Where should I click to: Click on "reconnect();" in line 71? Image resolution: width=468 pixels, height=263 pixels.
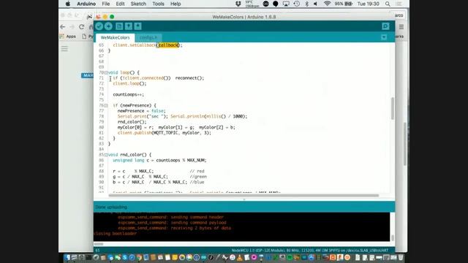pyautogui.click(x=189, y=78)
